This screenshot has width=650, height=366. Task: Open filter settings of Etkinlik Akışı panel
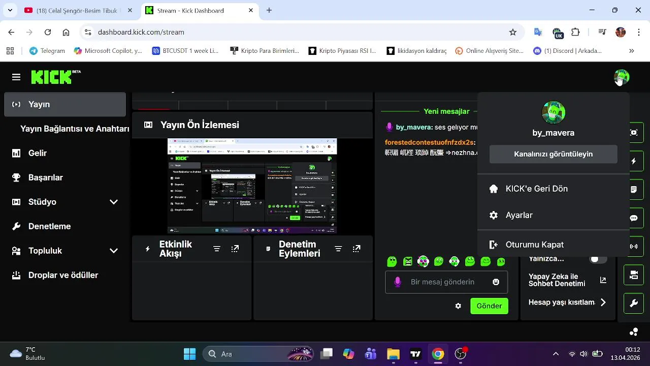pos(217,249)
